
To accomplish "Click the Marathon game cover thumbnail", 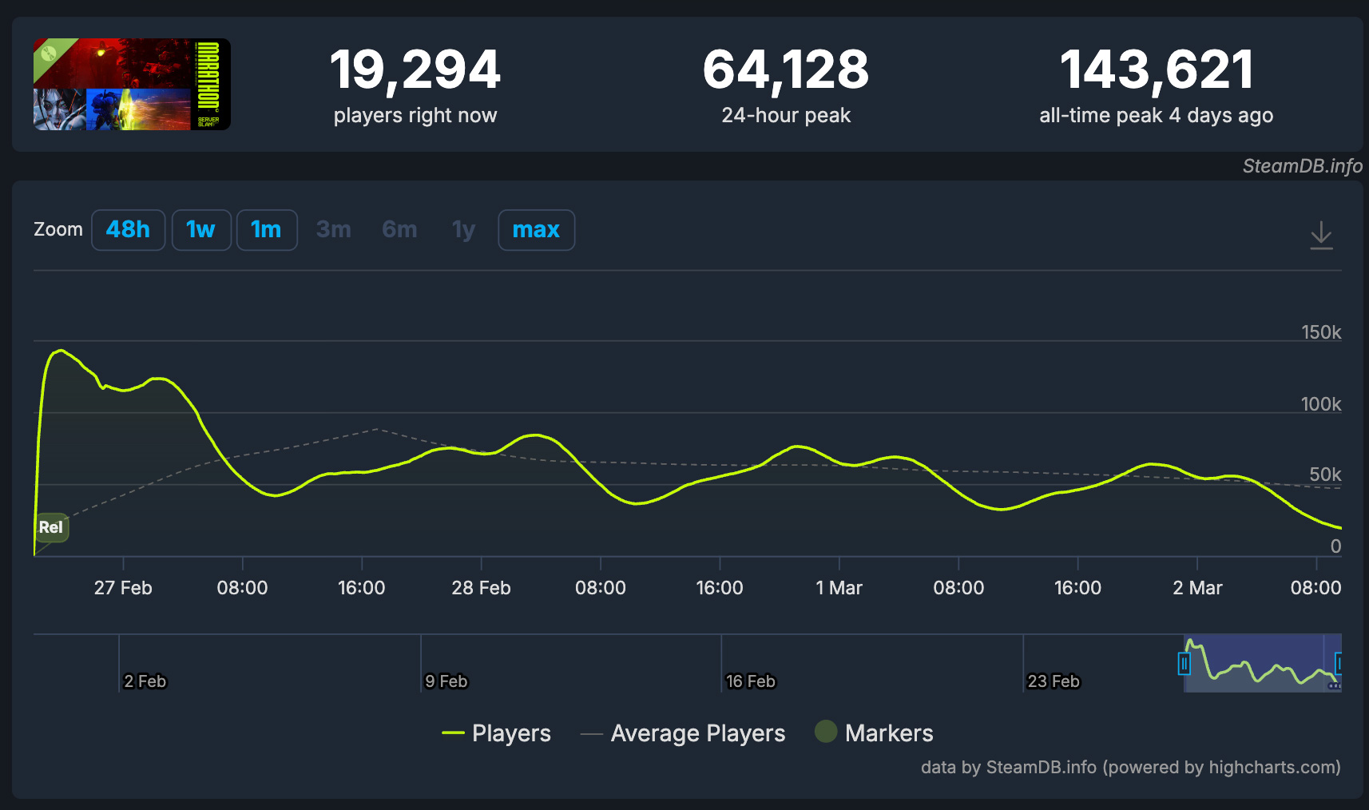I will pyautogui.click(x=132, y=84).
